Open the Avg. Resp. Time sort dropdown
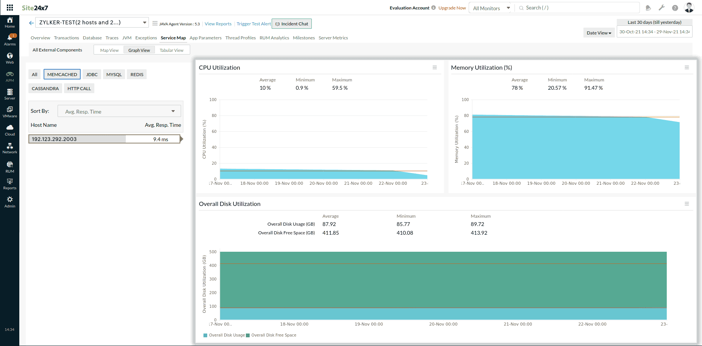702x346 pixels. coord(119,111)
